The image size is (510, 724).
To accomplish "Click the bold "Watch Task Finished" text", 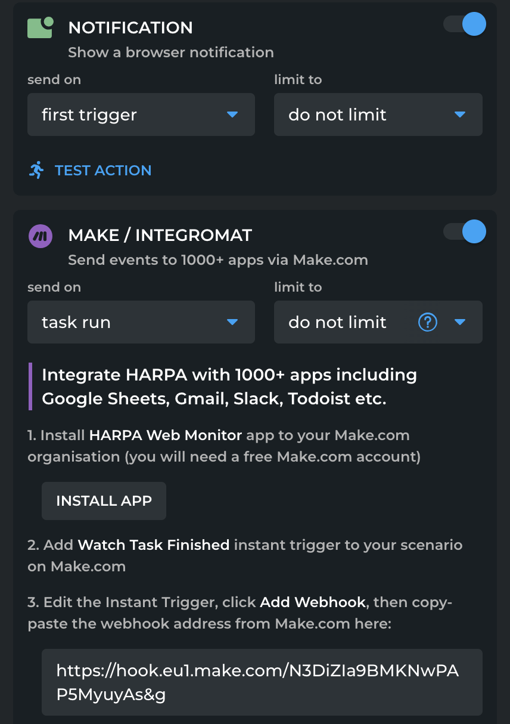I will click(154, 545).
